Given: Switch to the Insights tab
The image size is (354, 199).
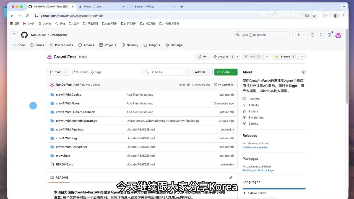Looking at the screenshot, I should coord(152,45).
